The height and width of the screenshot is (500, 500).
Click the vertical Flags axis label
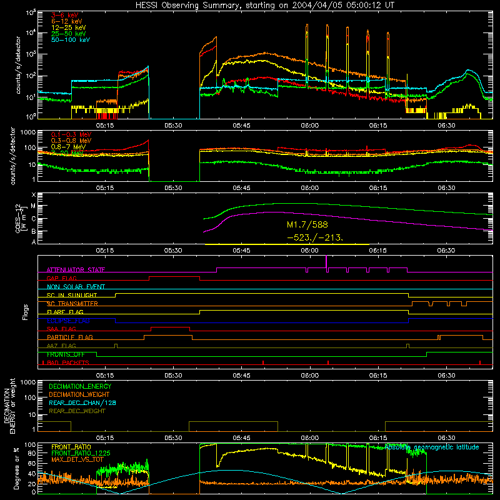pyautogui.click(x=26, y=312)
